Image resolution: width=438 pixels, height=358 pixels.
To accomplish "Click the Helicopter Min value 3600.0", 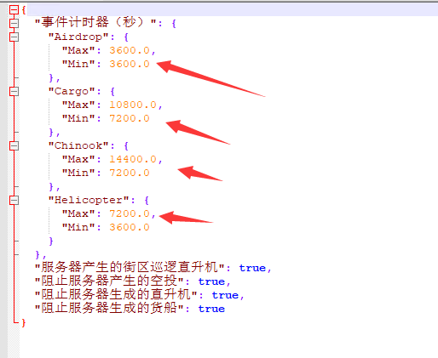I will 130,227.
